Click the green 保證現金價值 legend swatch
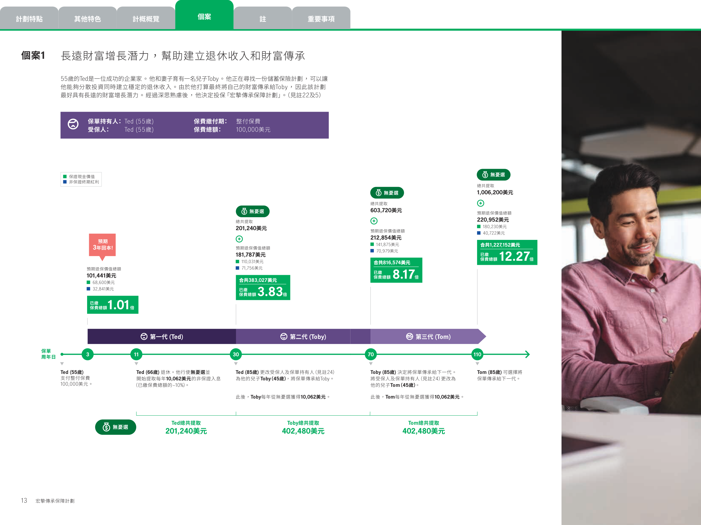 65,177
